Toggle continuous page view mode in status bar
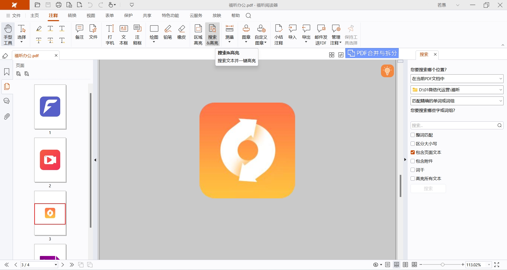 coord(397,265)
